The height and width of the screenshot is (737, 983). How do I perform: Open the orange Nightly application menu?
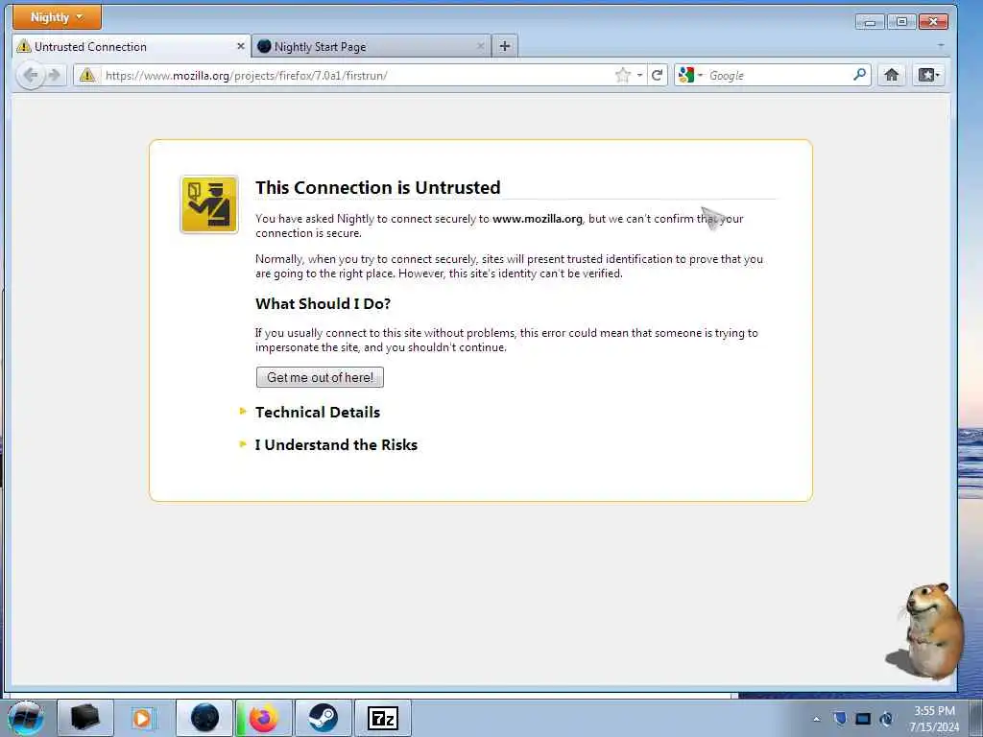point(57,17)
